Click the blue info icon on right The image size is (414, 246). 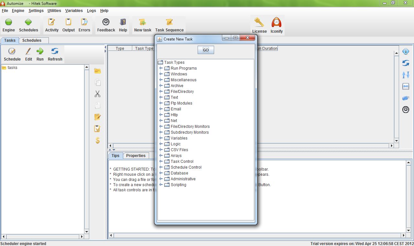pos(406,51)
